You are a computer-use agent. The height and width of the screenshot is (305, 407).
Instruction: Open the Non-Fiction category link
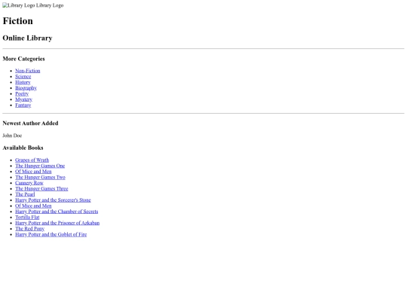click(x=28, y=71)
